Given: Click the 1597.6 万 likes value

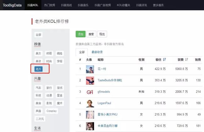Looking at the screenshot, I should 181,103.
